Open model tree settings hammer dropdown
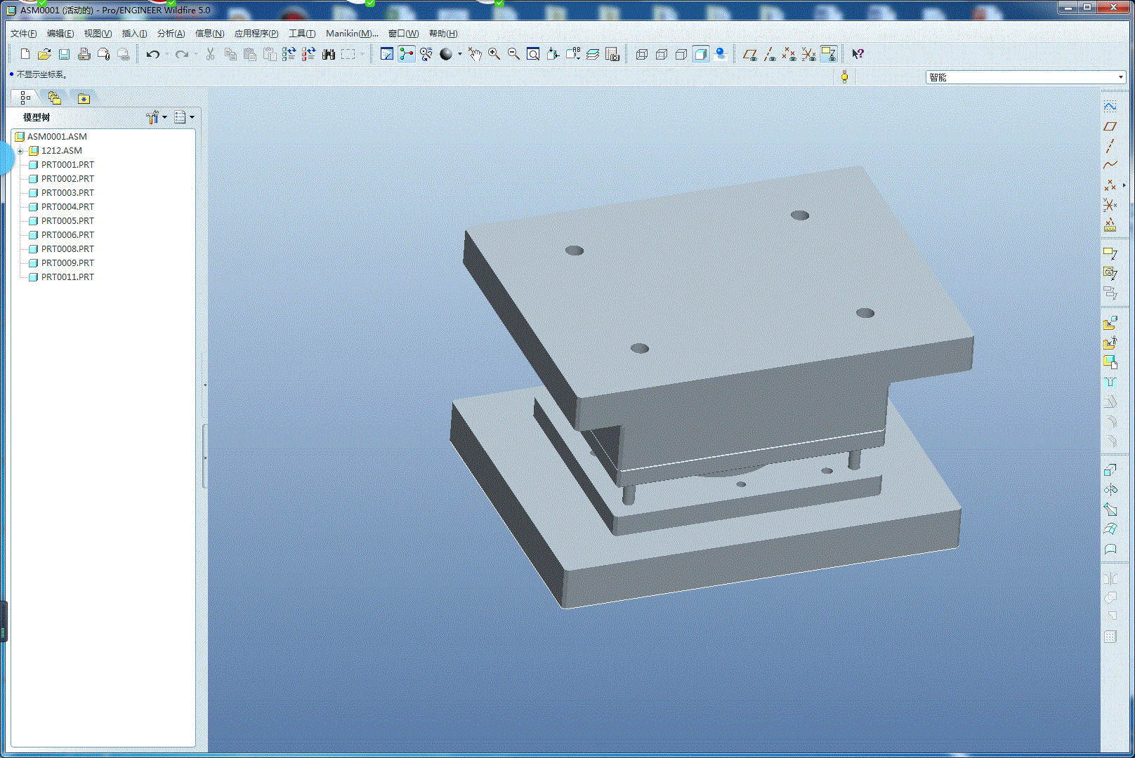This screenshot has width=1135, height=758. tap(156, 117)
